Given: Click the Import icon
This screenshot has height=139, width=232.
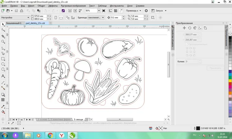Looking at the screenshot, I should tap(70, 11).
